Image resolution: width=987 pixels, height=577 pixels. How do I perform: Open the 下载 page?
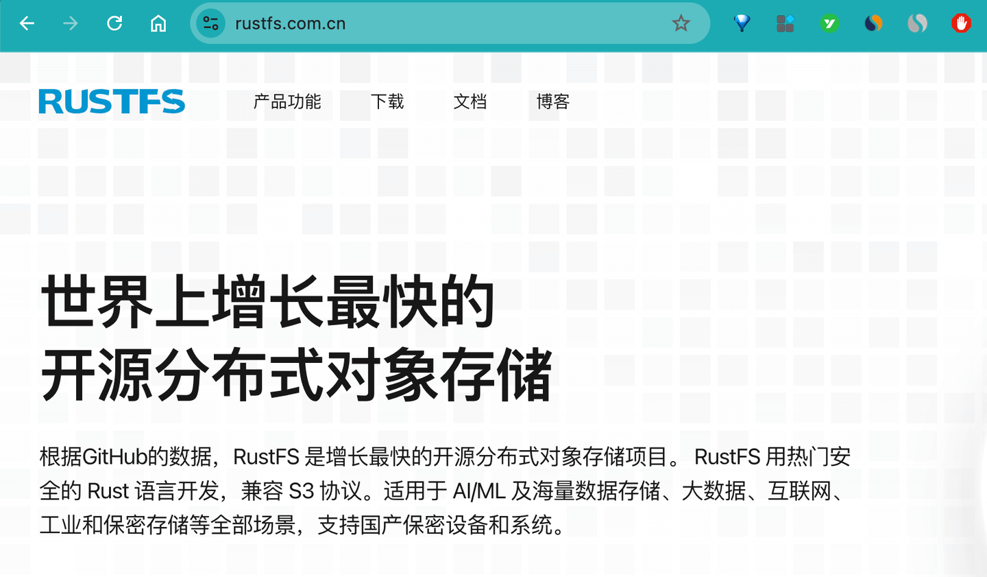click(388, 102)
